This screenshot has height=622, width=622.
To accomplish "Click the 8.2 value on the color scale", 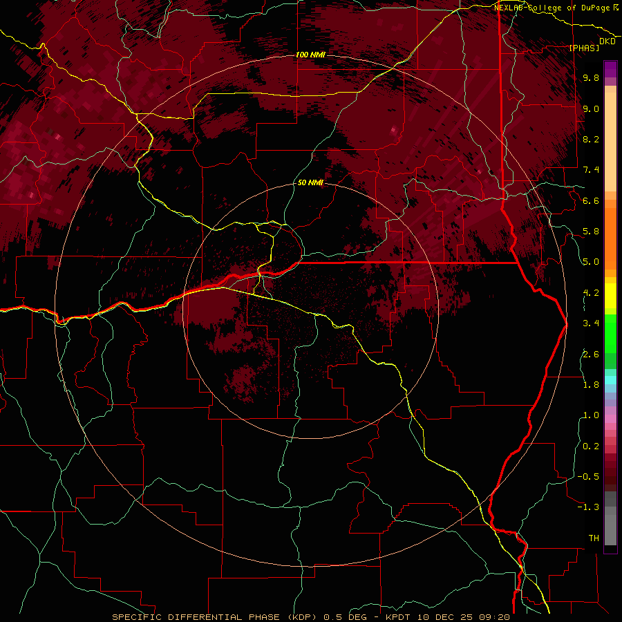I will [x=591, y=139].
